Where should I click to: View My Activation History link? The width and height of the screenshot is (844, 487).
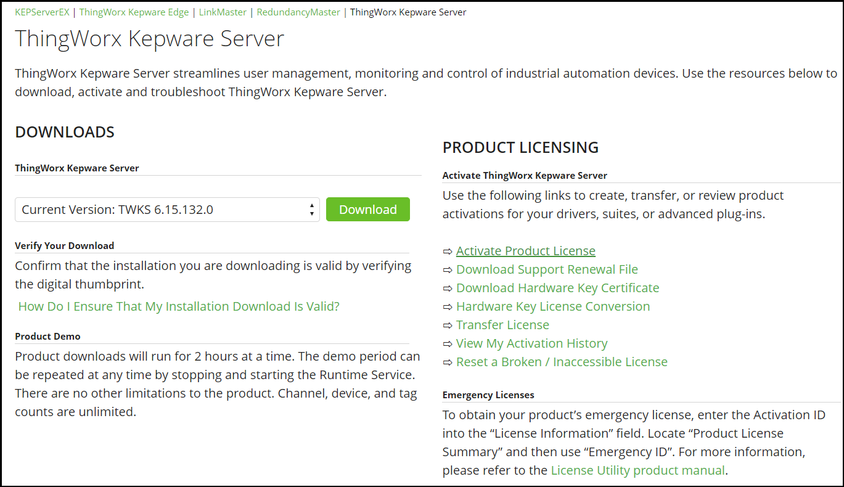(531, 343)
